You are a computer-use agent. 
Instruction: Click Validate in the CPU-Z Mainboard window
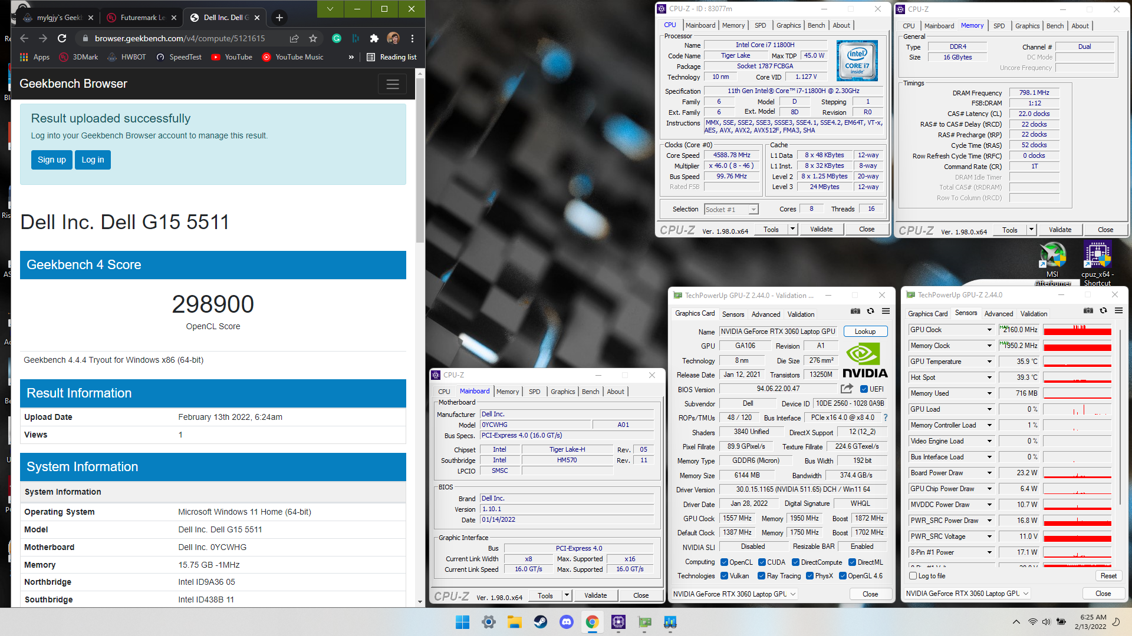coord(595,595)
